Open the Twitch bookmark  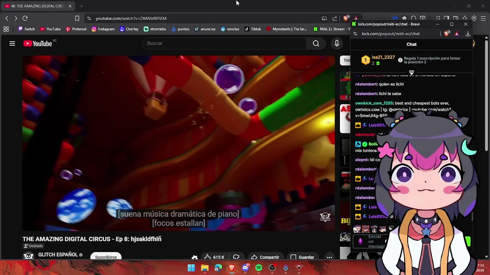point(26,29)
